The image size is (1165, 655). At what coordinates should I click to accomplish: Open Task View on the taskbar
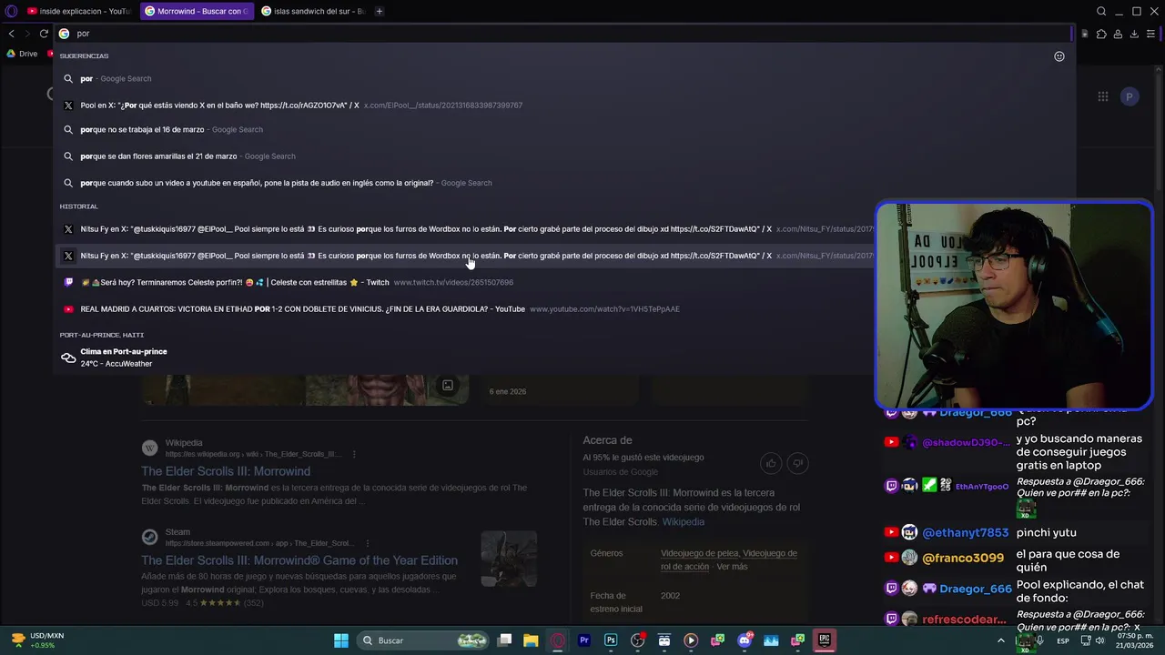[x=505, y=640]
